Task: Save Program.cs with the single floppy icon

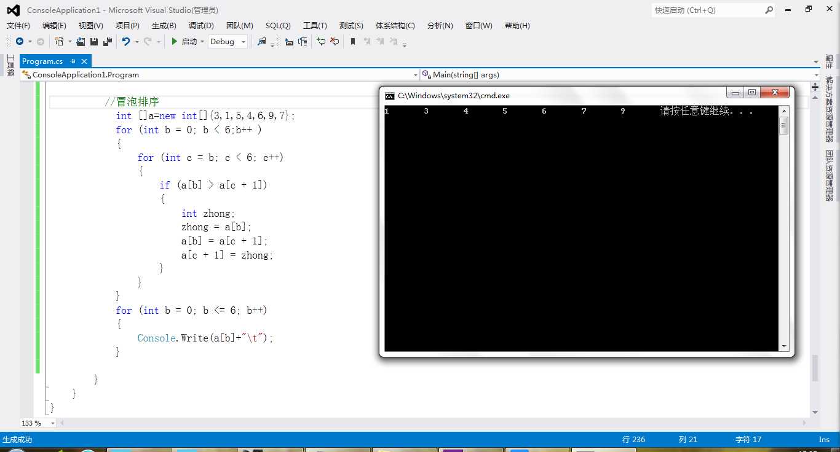Action: (x=94, y=42)
